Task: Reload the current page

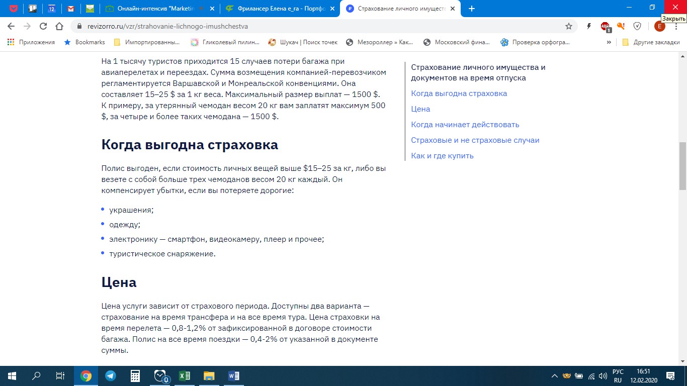Action: (43, 26)
